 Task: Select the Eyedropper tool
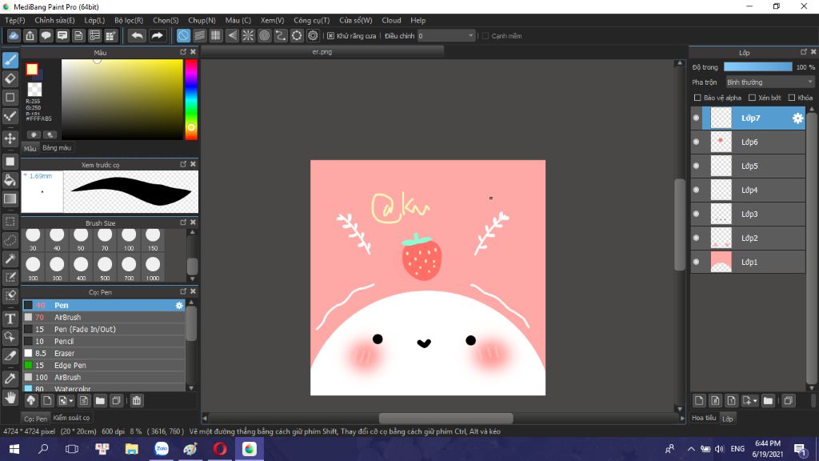pos(10,379)
